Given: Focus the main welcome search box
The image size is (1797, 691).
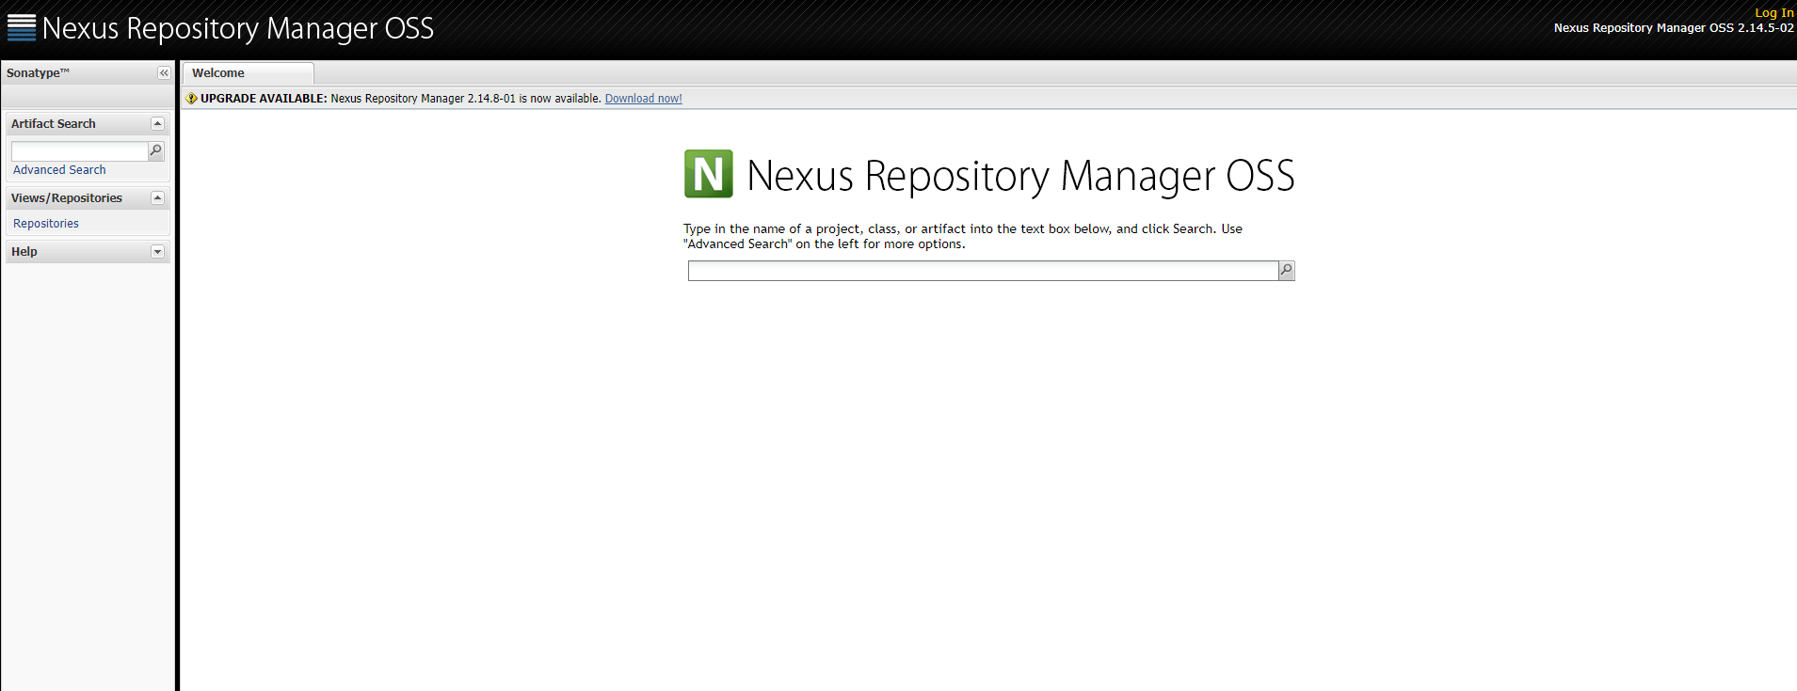Looking at the screenshot, I should click(x=983, y=271).
